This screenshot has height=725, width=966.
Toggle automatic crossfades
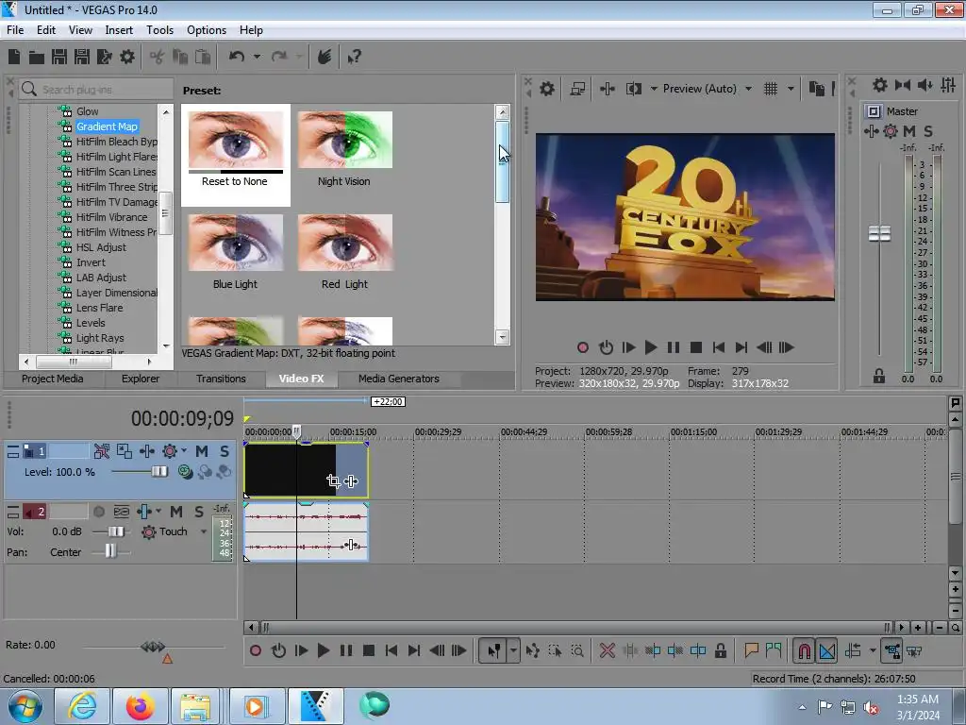pos(827,650)
